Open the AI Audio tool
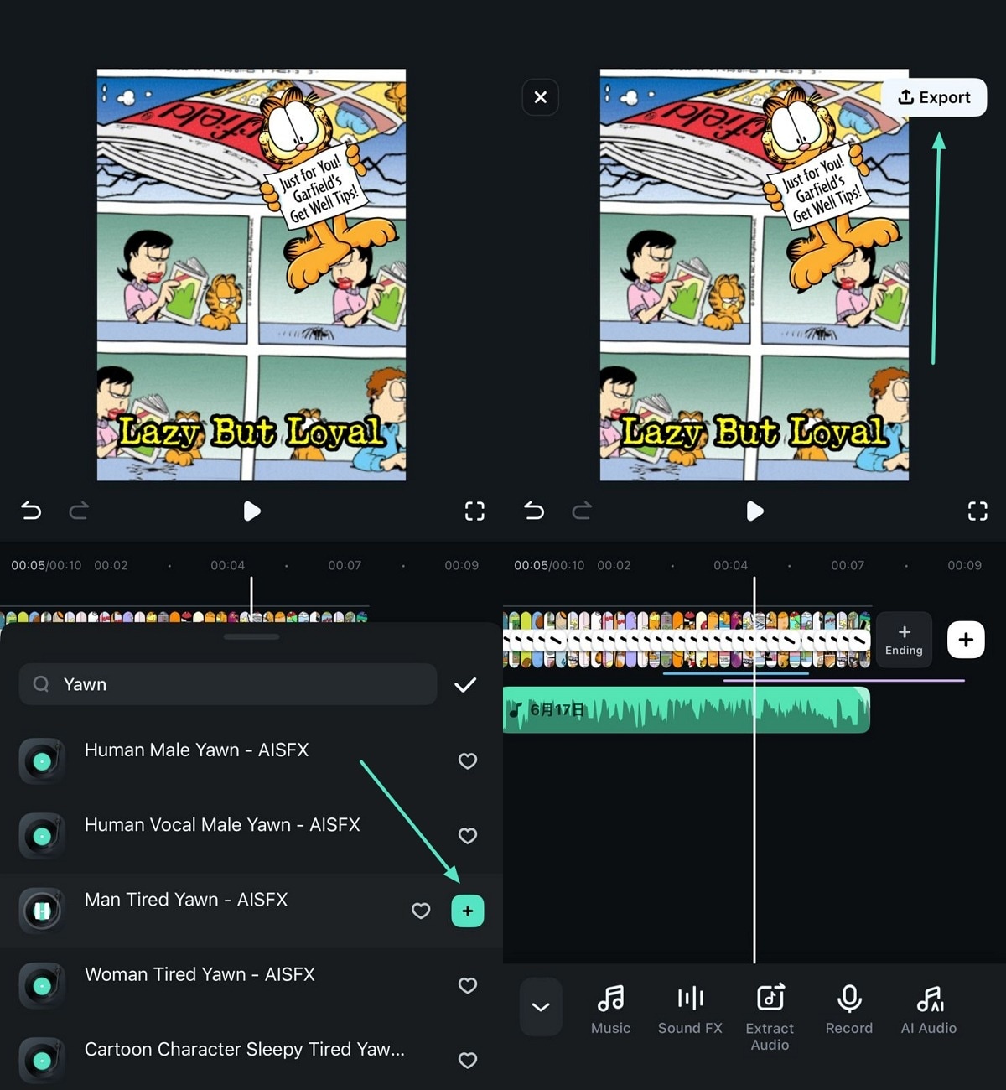The image size is (1006, 1090). (x=929, y=1010)
